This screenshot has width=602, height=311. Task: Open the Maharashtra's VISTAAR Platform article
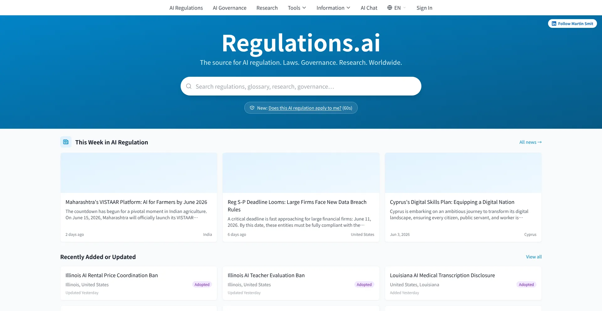[x=136, y=202]
